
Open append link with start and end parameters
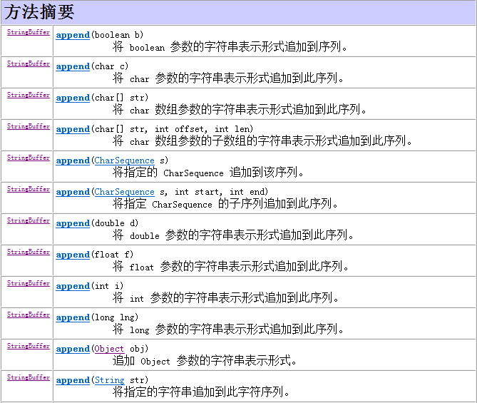click(73, 192)
